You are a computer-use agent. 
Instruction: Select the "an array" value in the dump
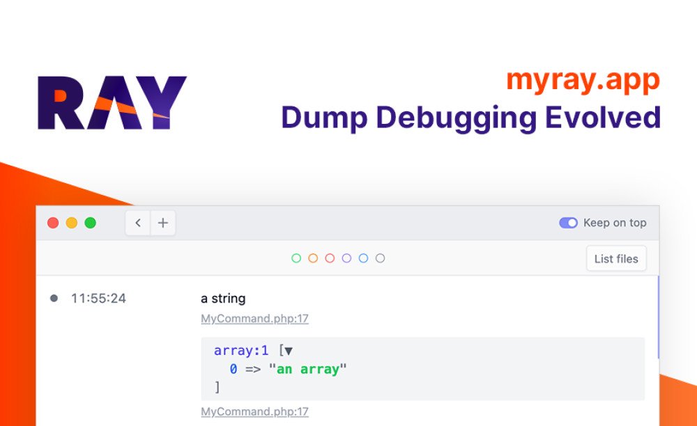[x=307, y=369]
